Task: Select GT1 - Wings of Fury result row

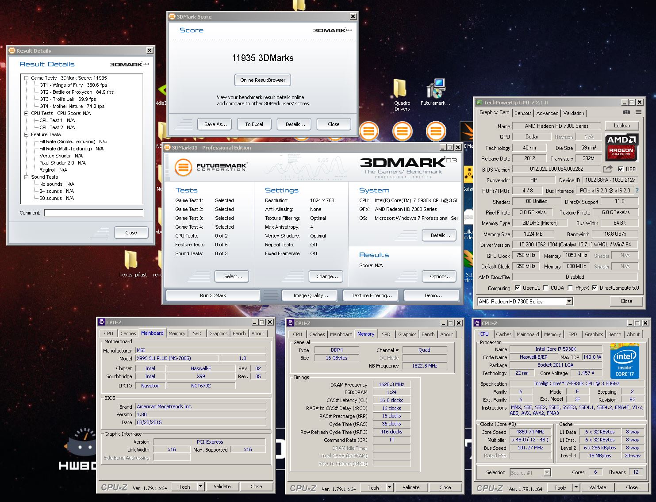Action: [73, 85]
